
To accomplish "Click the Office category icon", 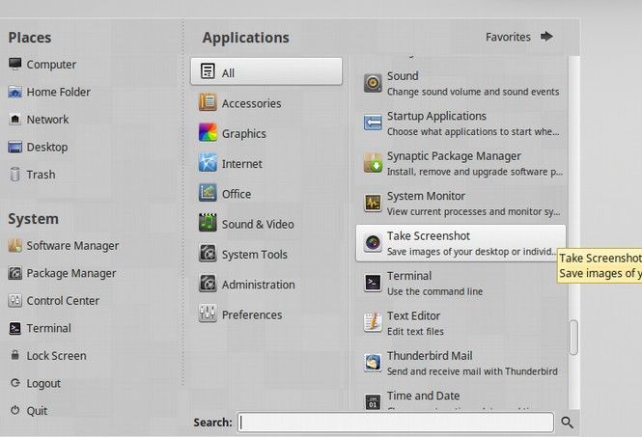I will (x=208, y=193).
